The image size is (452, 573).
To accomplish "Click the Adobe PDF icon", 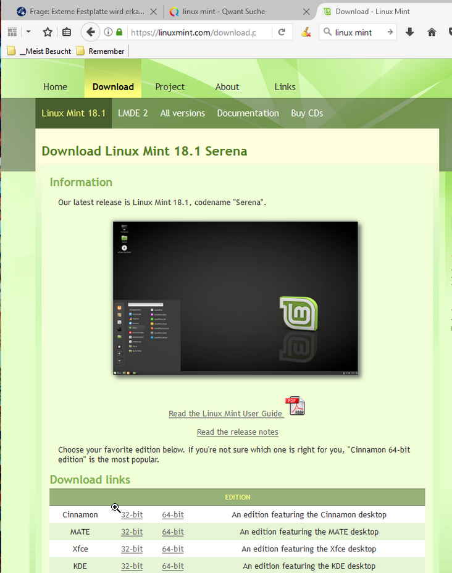I will click(295, 406).
